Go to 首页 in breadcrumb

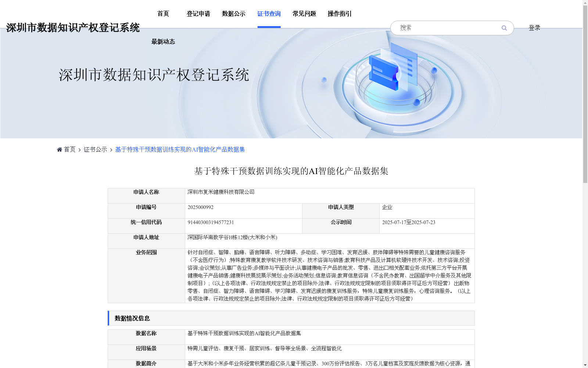[69, 149]
